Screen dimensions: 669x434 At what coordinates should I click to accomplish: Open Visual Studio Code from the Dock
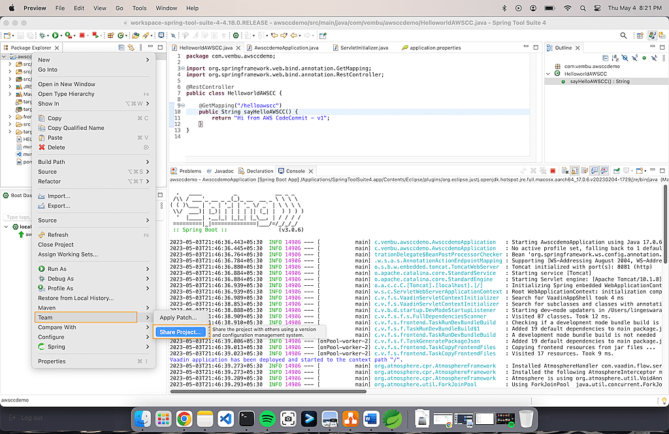click(225, 418)
